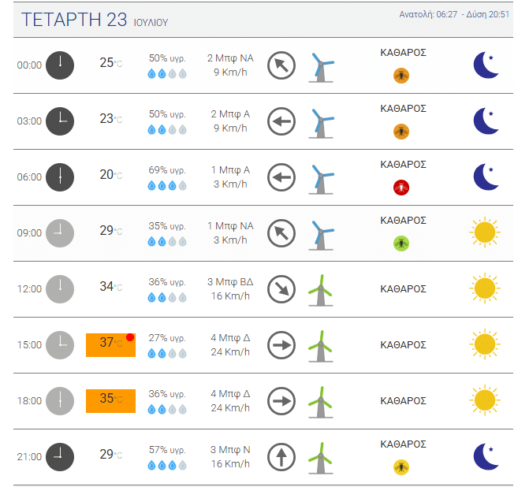
Task: Click the wind direction arrow at 12:00
Action: pyautogui.click(x=281, y=289)
